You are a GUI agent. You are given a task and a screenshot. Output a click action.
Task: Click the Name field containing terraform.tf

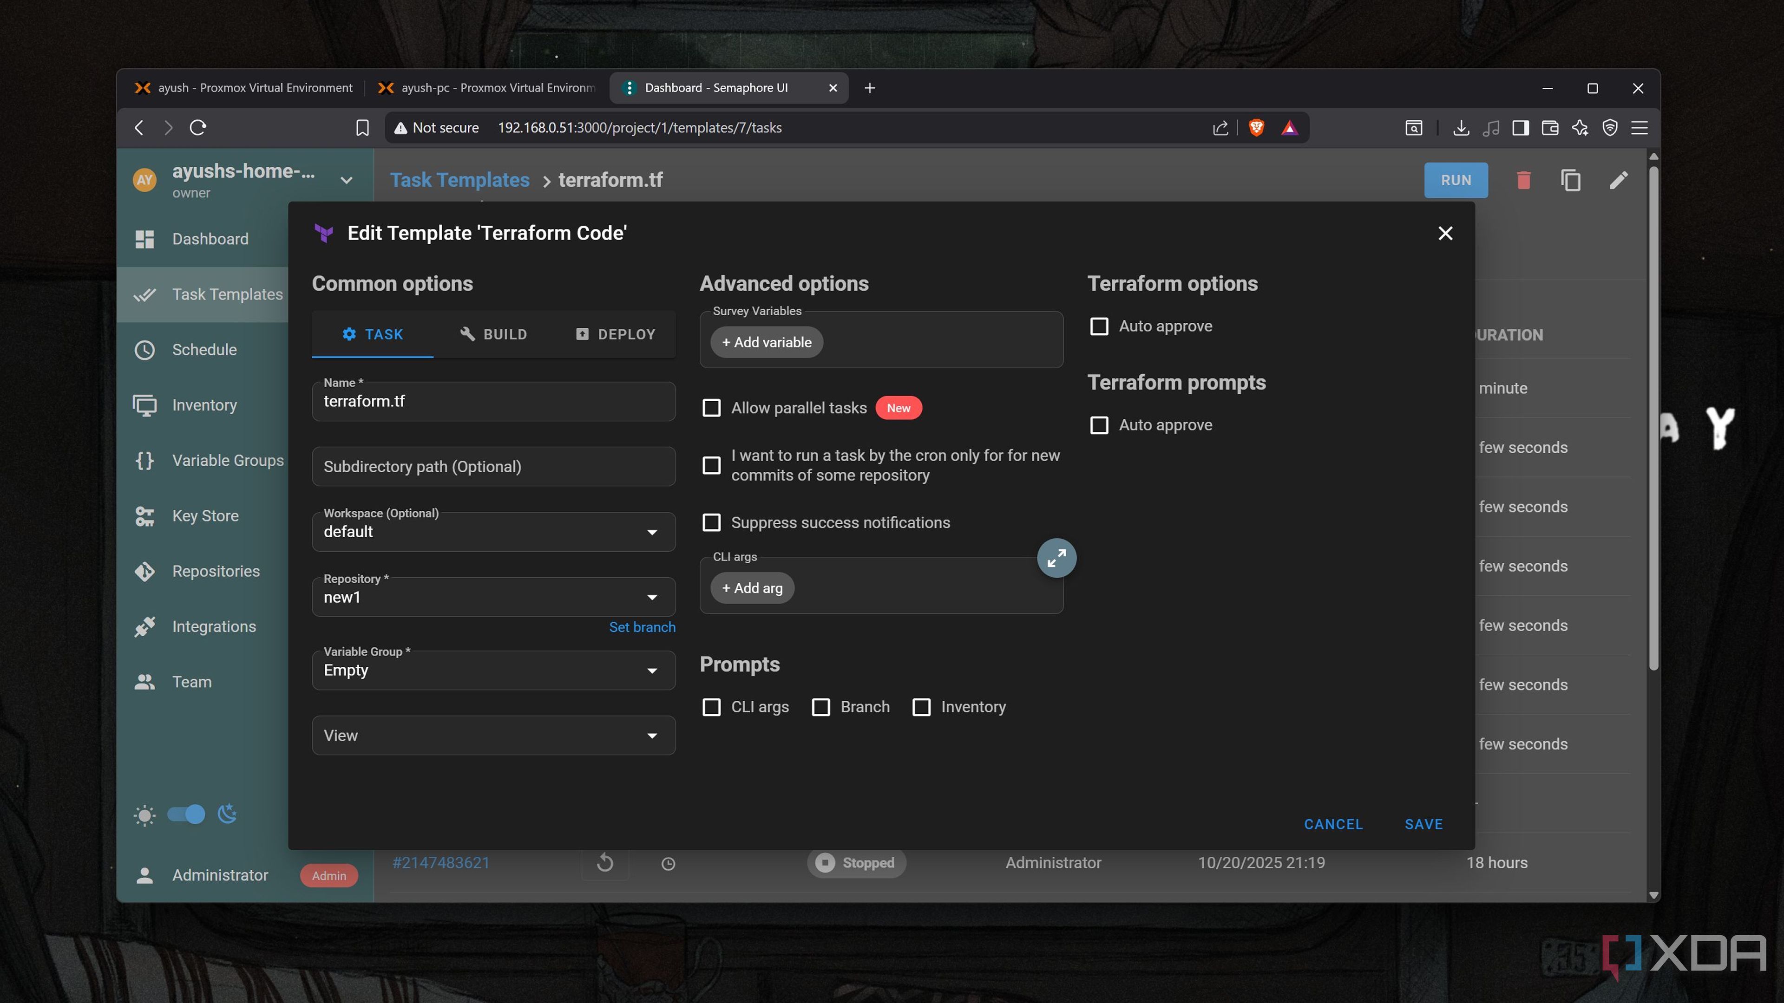493,402
